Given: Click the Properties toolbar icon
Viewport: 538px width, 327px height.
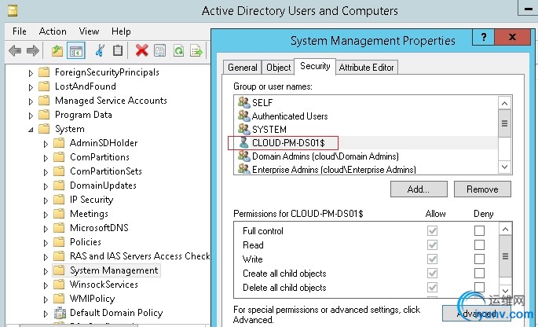Looking at the screenshot, I should (x=160, y=51).
